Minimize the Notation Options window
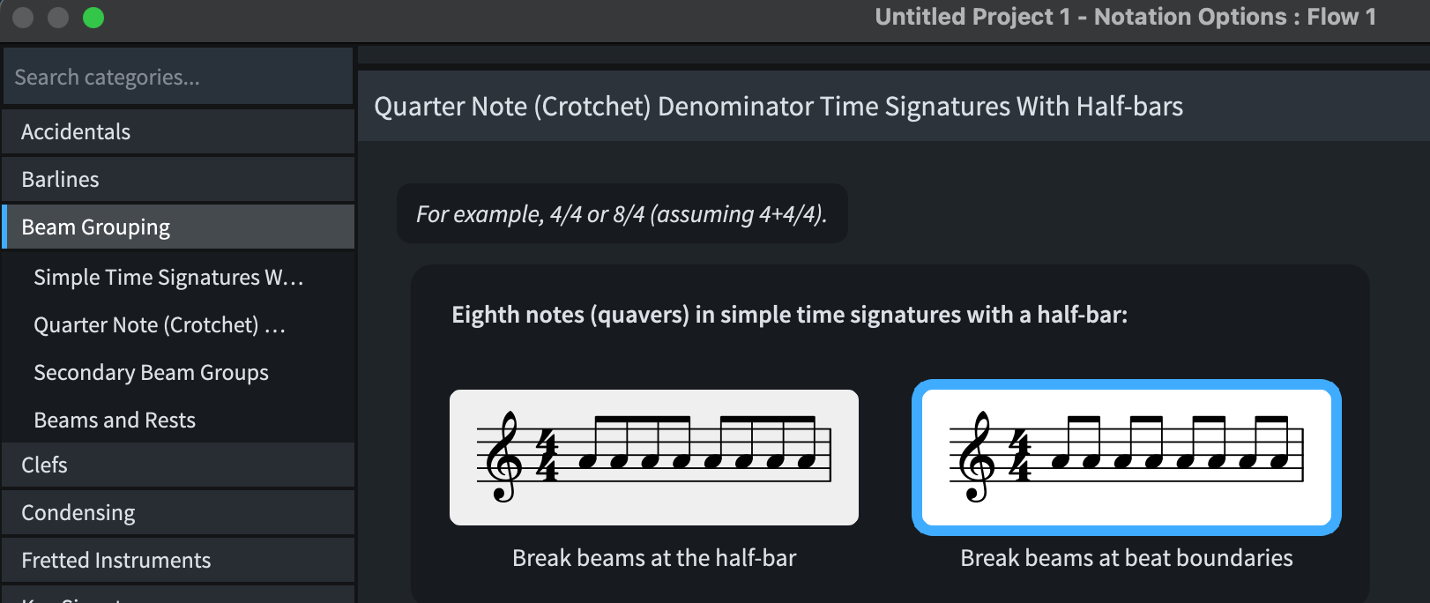The height and width of the screenshot is (603, 1430). [58, 18]
